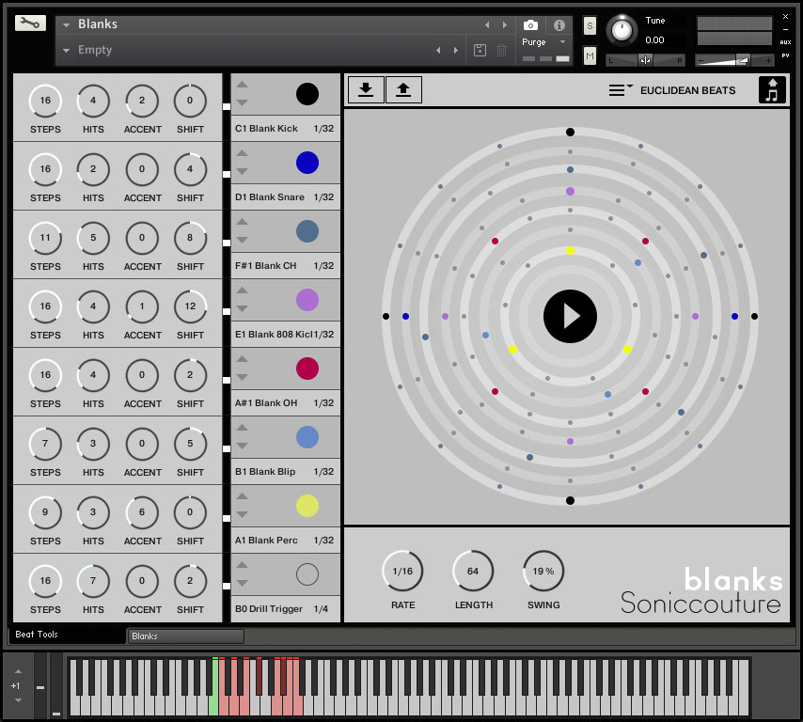Click the export upload arrow button
The image size is (803, 722).
403,89
